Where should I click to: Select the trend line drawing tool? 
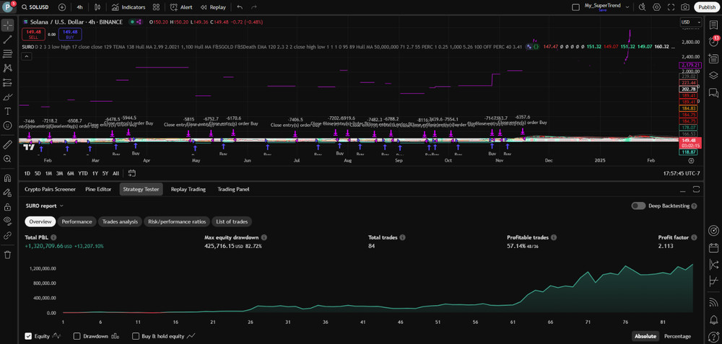tap(7, 40)
